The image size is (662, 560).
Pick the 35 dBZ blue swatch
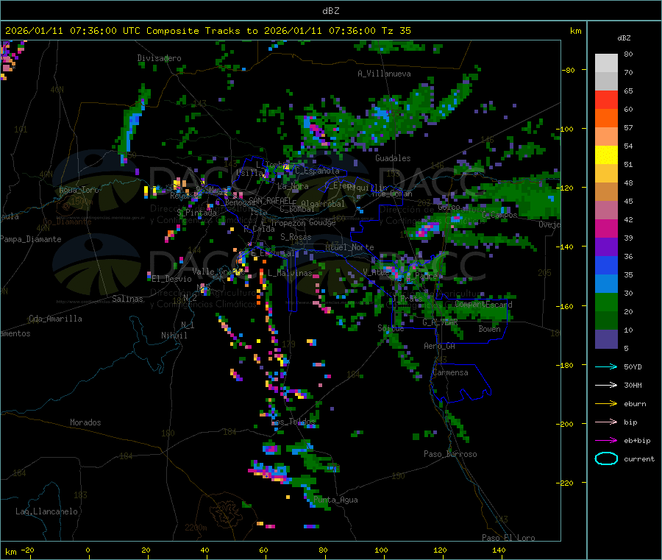click(606, 265)
